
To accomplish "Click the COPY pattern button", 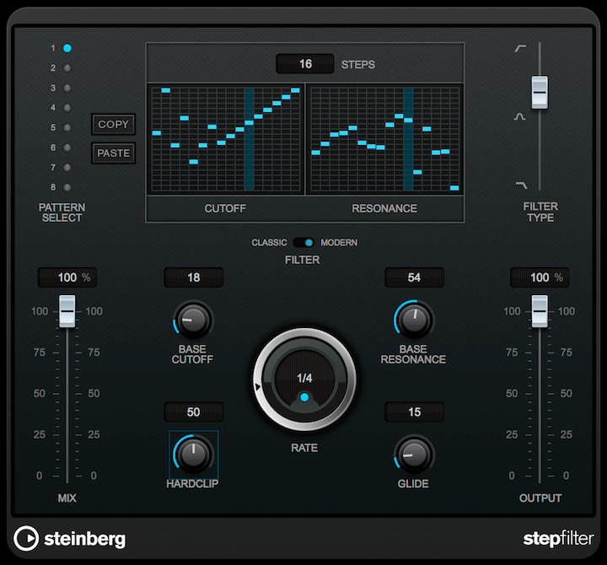I will pos(114,124).
